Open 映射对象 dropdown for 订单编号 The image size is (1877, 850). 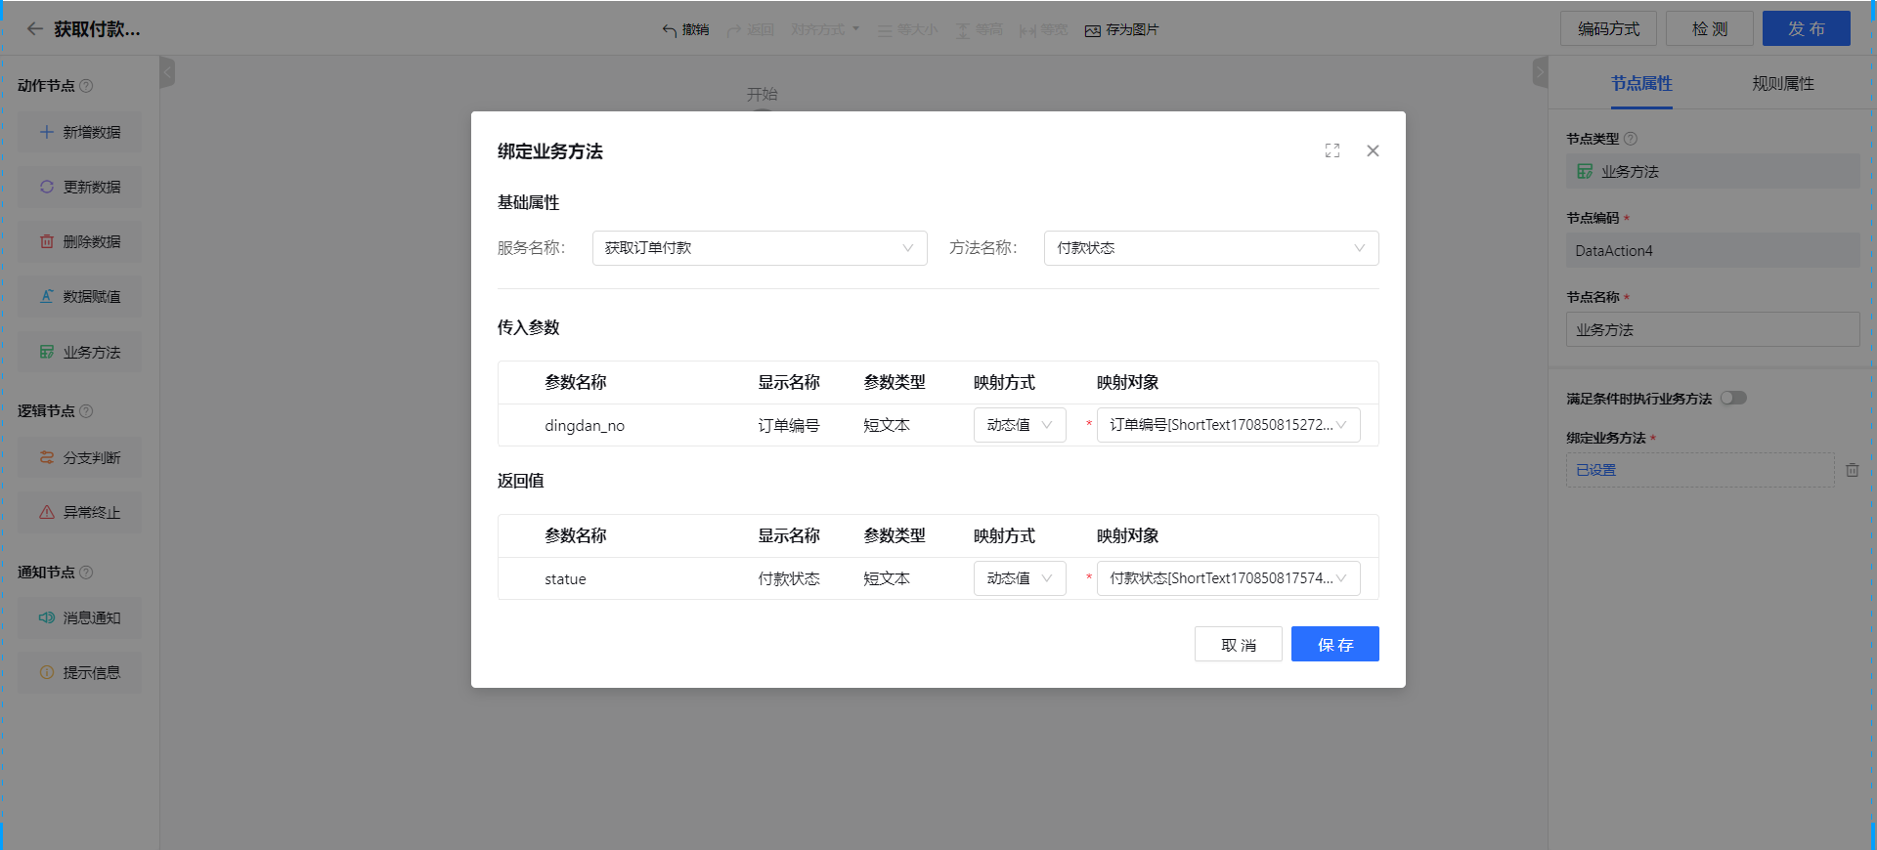click(x=1228, y=425)
